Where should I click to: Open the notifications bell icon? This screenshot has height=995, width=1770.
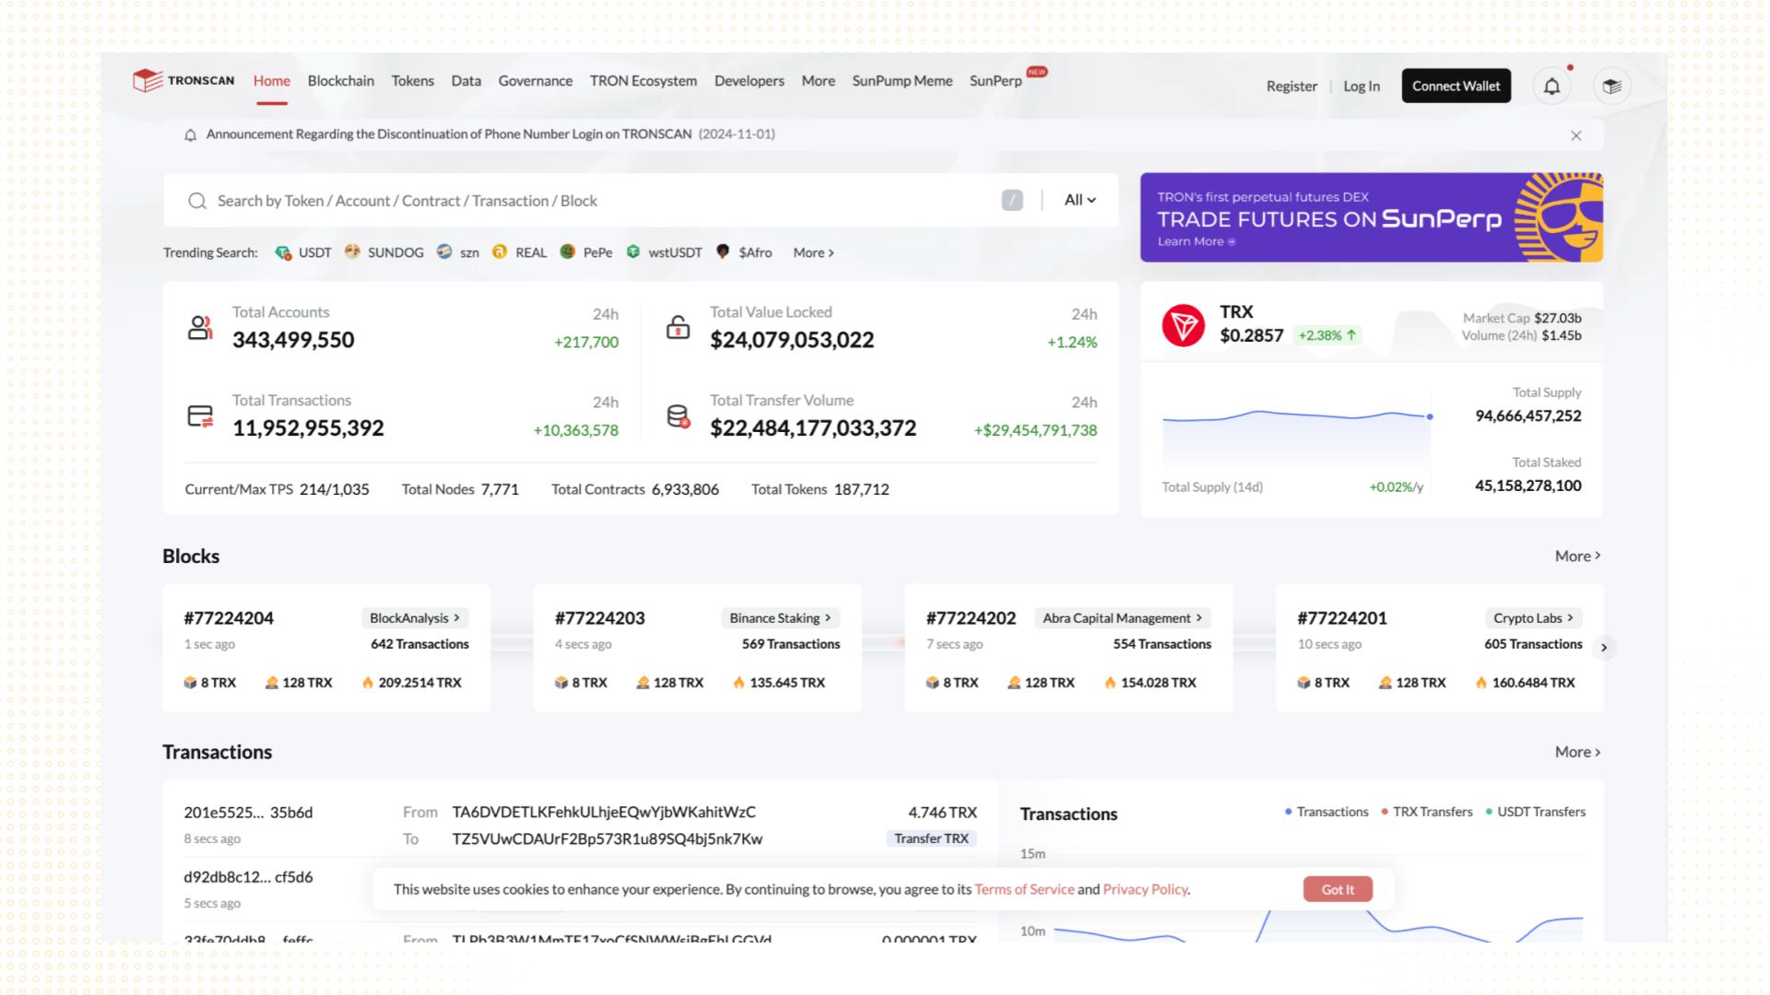coord(1552,85)
